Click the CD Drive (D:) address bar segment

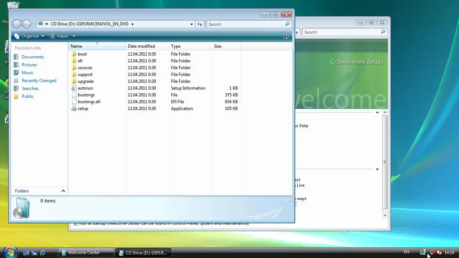90,24
